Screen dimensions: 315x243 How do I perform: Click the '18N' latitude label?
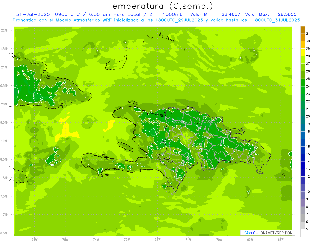click(x=4, y=178)
